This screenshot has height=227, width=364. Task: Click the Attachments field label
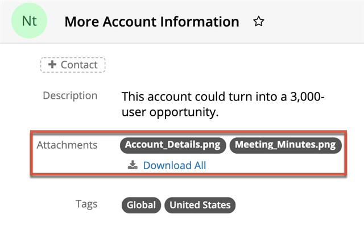[x=67, y=145]
